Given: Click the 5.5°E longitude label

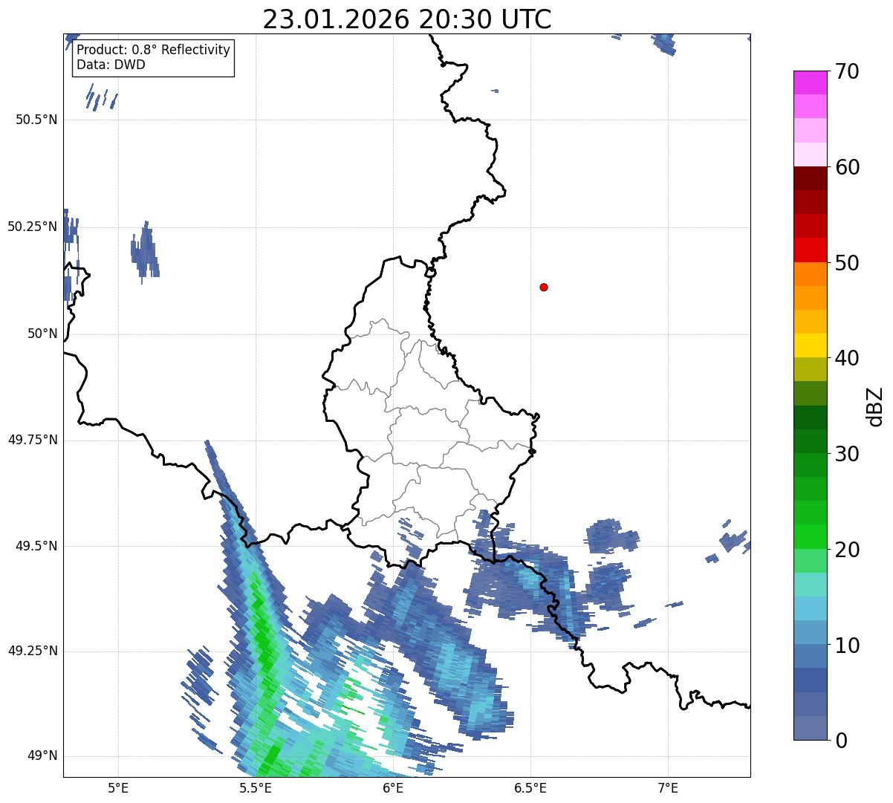Looking at the screenshot, I should tap(256, 787).
